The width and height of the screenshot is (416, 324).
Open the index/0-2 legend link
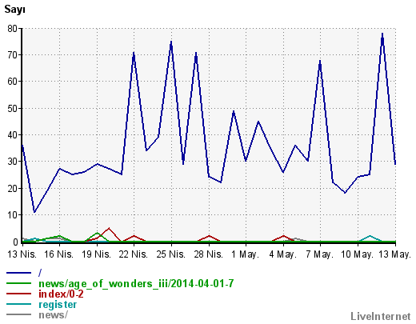pyautogui.click(x=61, y=294)
